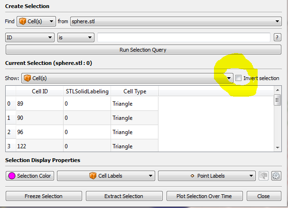The height and width of the screenshot is (208, 288).
Task: Open the 'is' operator dropdown
Action: click(76, 37)
